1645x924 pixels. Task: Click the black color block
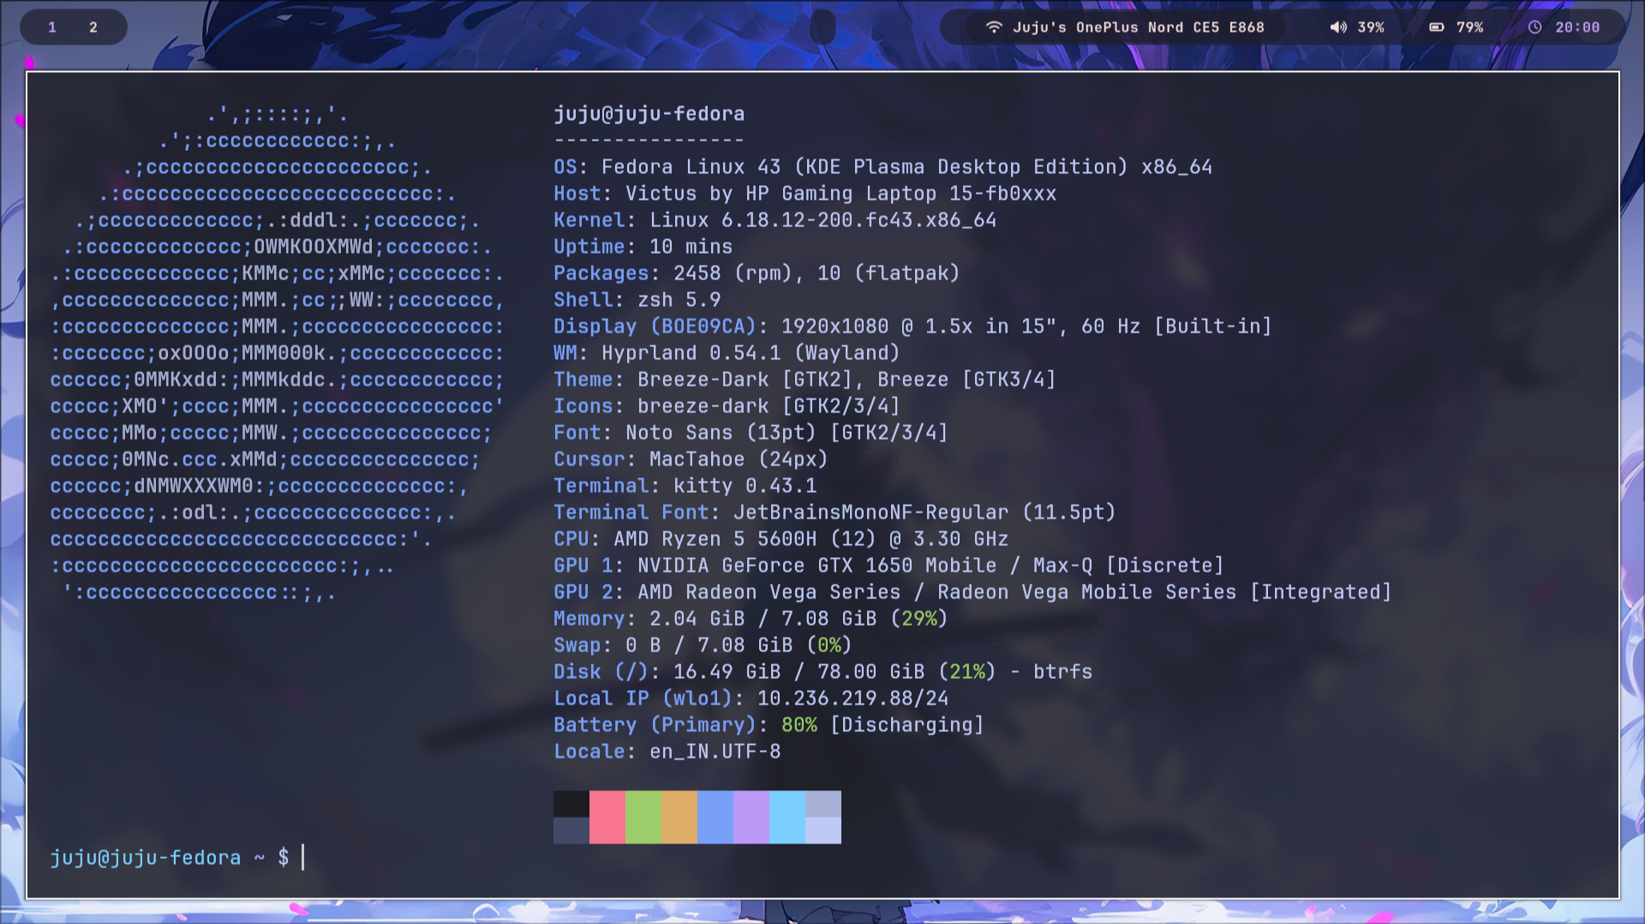point(571,804)
